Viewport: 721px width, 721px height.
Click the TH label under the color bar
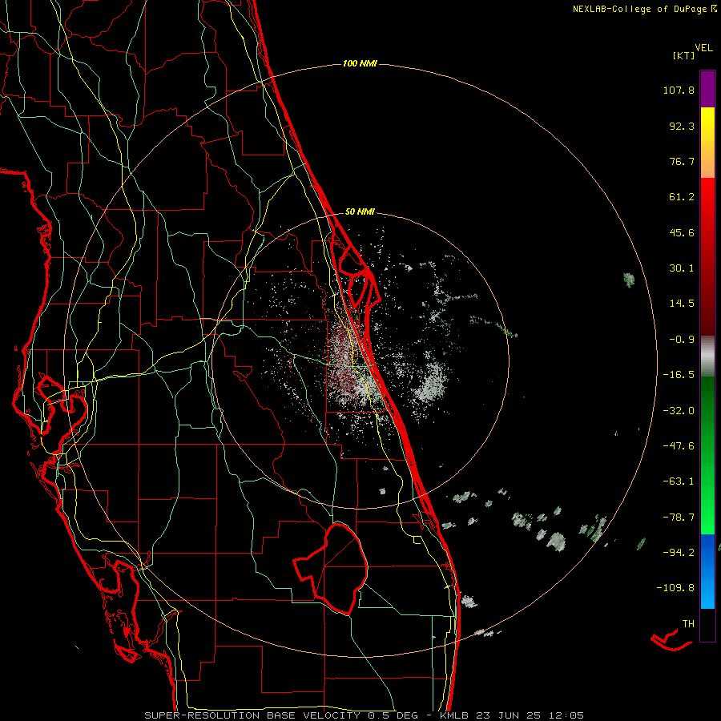click(x=688, y=624)
